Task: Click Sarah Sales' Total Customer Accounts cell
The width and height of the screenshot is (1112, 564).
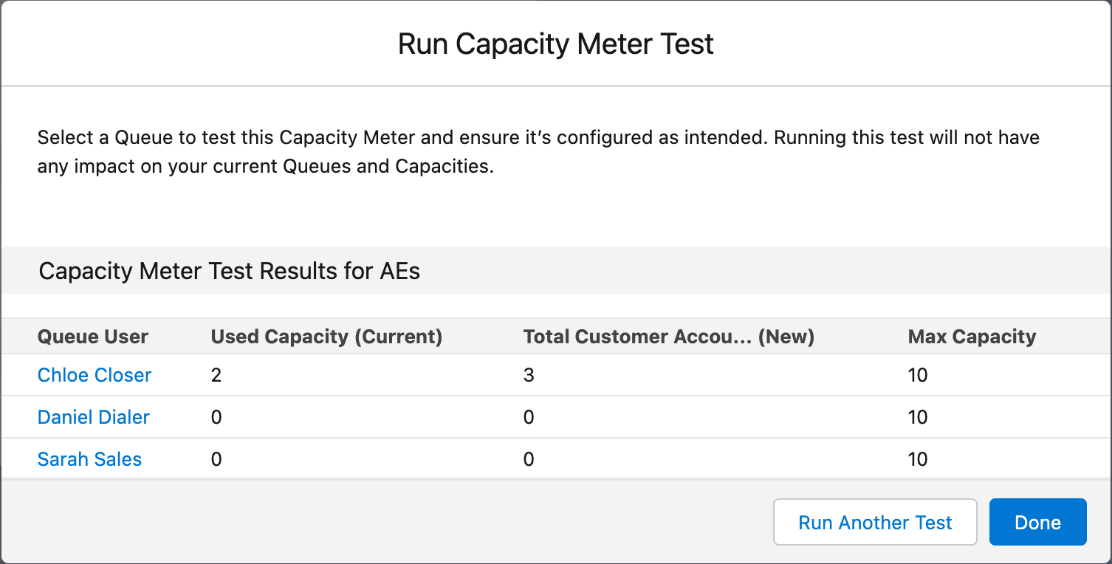Action: (x=529, y=459)
